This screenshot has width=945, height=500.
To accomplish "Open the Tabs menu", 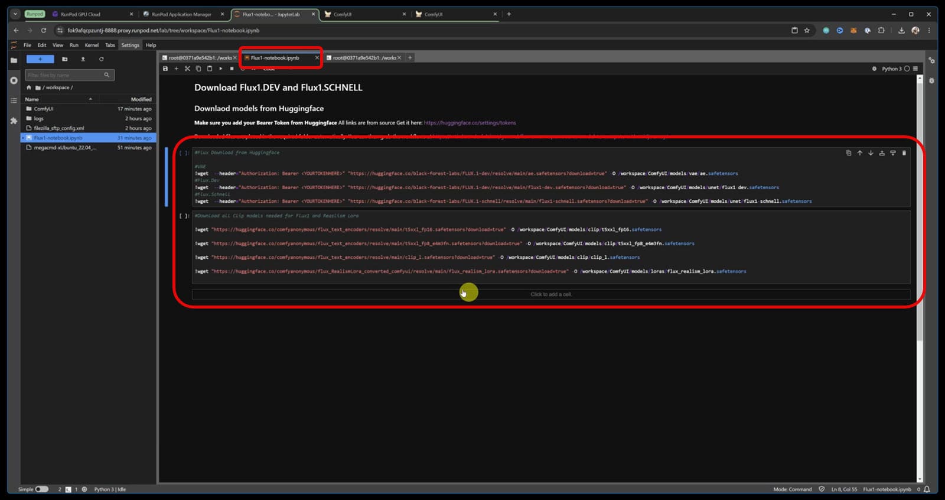I will coord(110,45).
